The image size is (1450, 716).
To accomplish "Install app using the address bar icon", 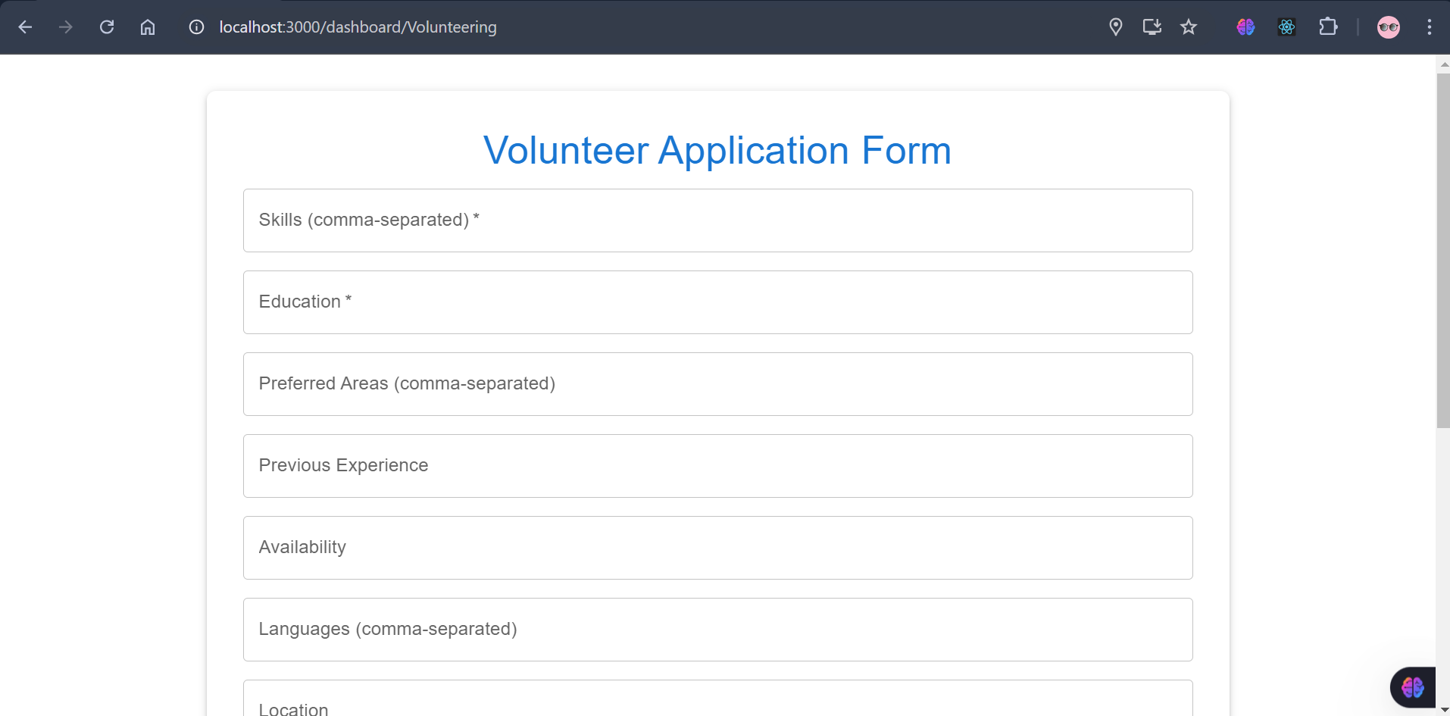I will [x=1152, y=27].
